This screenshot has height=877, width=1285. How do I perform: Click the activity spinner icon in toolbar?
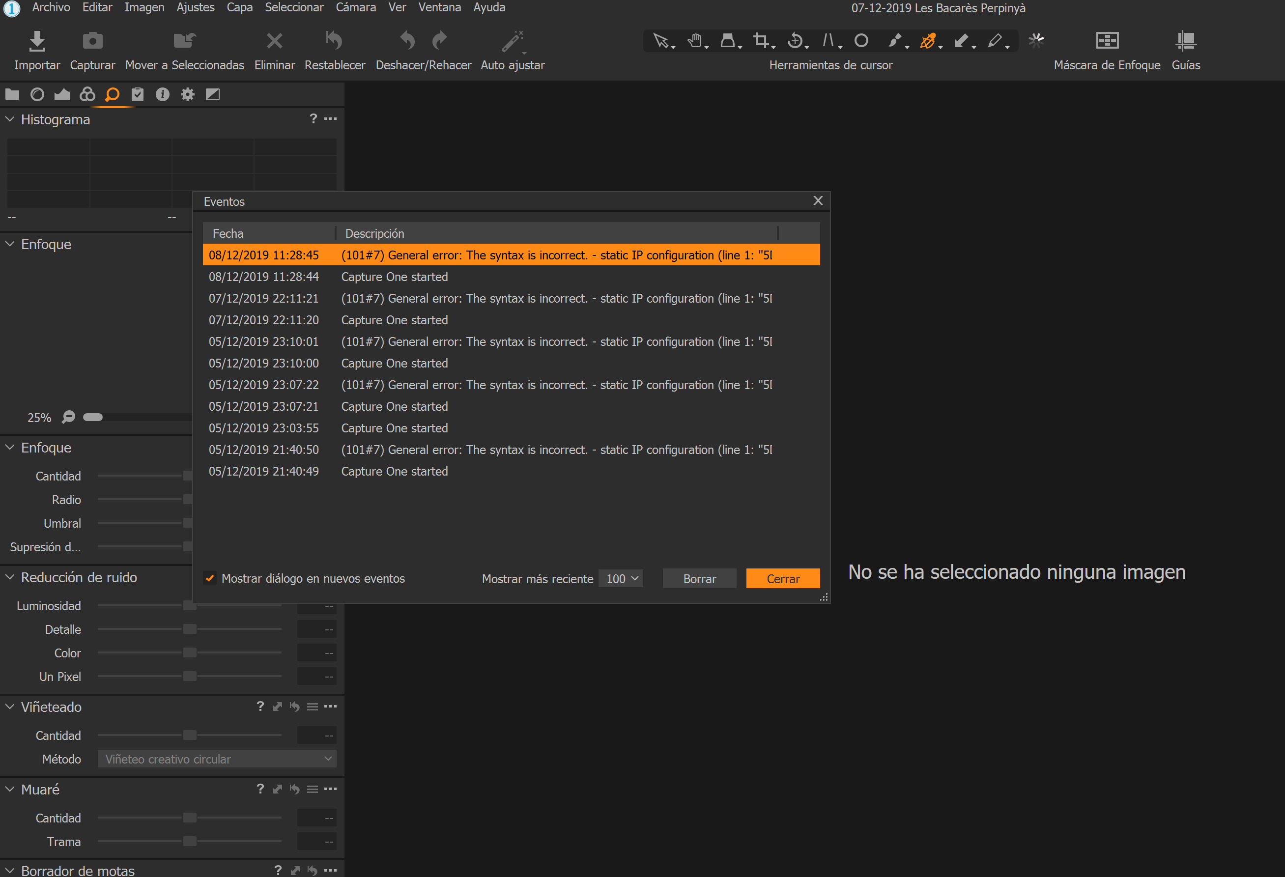point(1036,40)
